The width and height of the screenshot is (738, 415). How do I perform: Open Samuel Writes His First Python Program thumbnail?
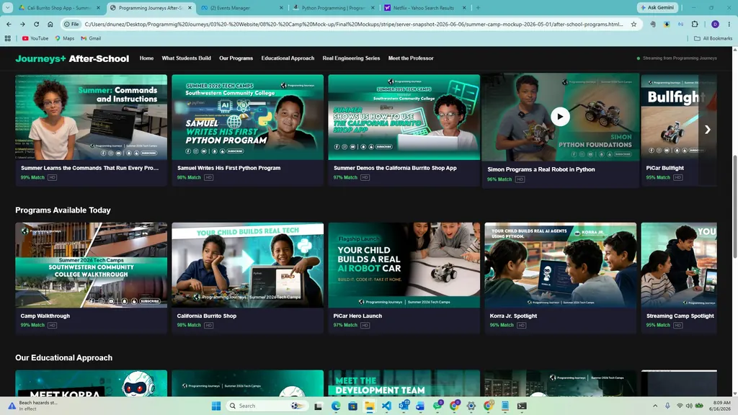tap(248, 117)
